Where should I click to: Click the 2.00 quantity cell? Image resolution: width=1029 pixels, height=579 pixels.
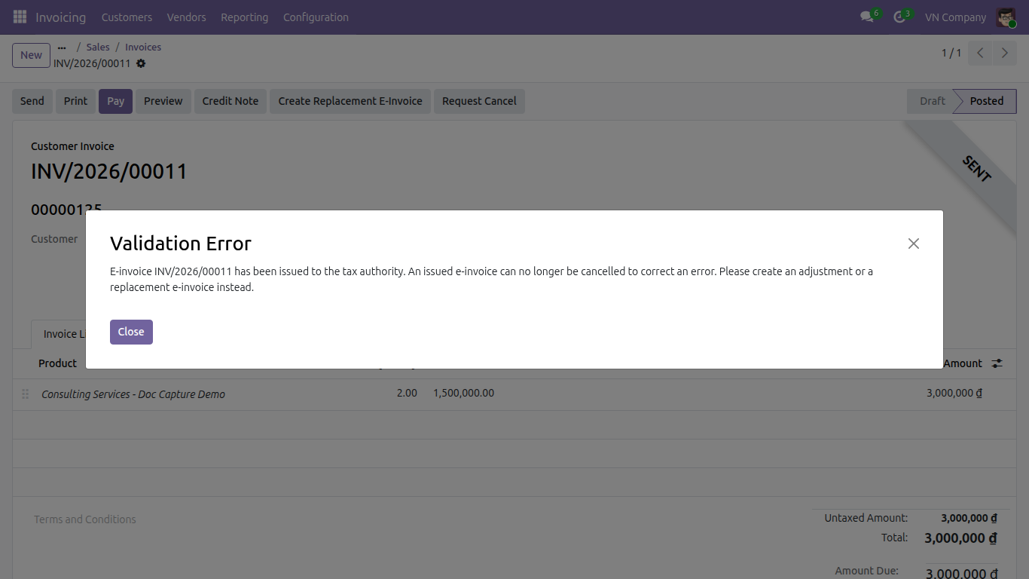click(407, 394)
